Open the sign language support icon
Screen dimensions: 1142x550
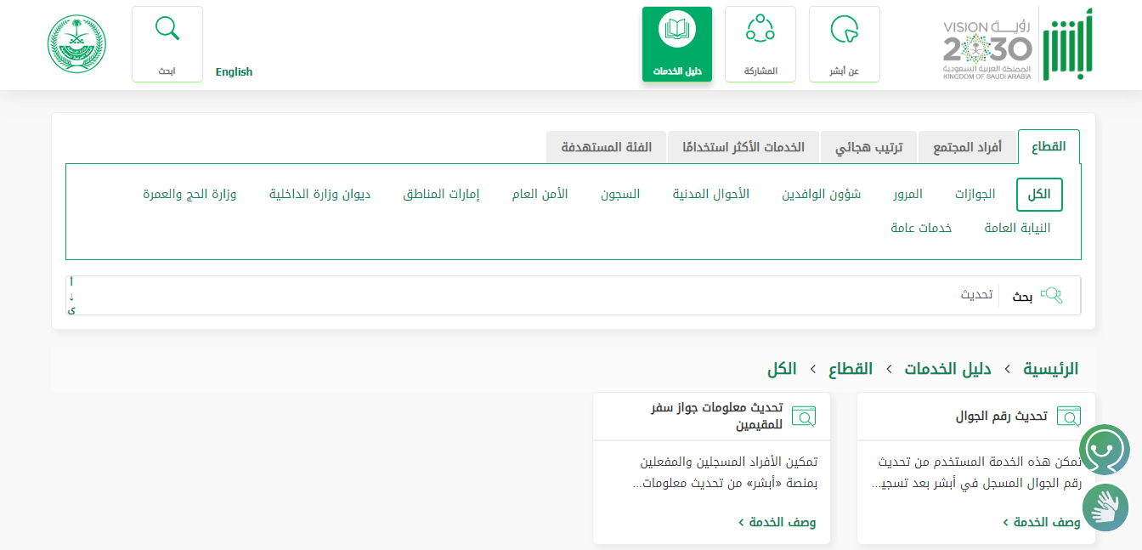coord(1105,507)
